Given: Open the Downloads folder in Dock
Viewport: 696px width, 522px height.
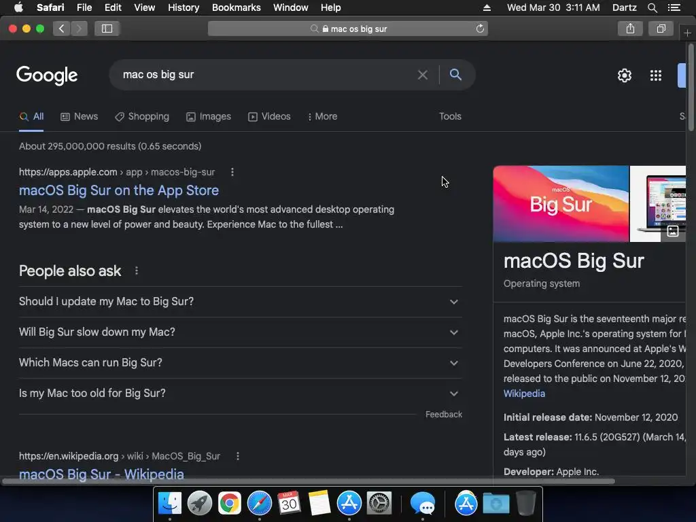Looking at the screenshot, I should [495, 504].
